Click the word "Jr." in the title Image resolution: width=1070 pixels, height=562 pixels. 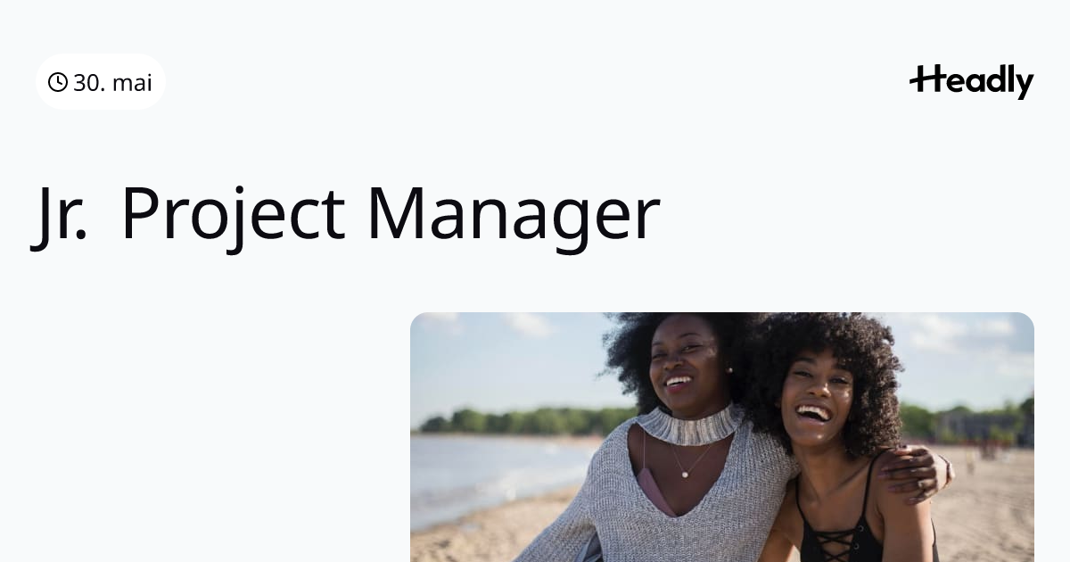tap(61, 214)
